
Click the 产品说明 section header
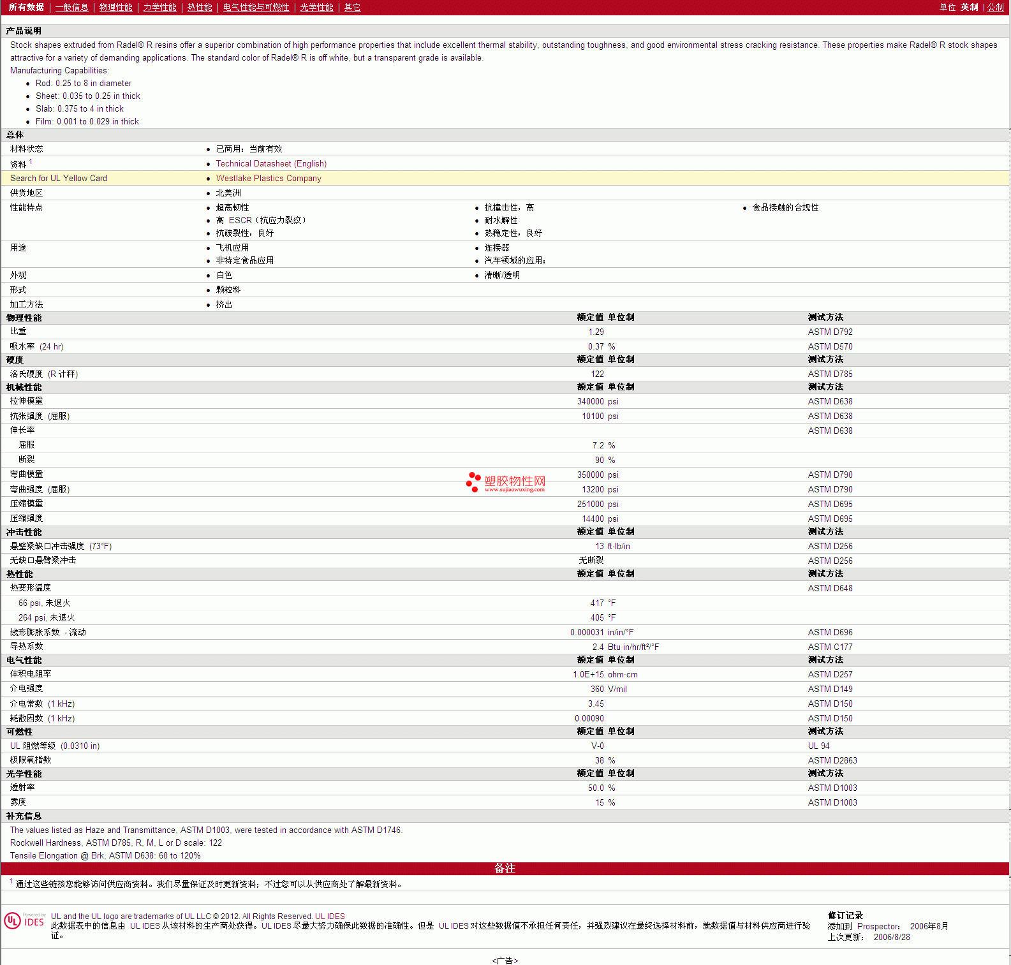[24, 31]
